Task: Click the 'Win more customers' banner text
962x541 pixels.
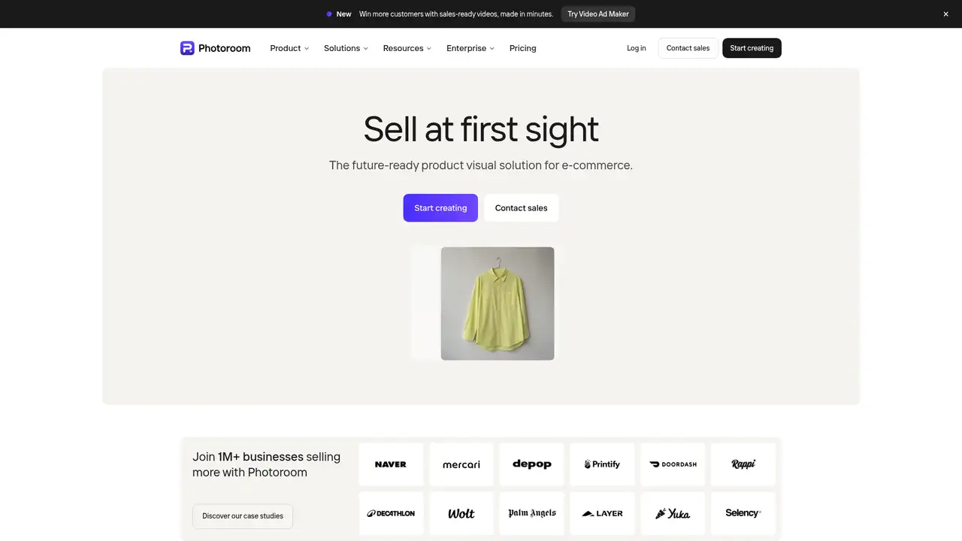Action: pos(456,14)
